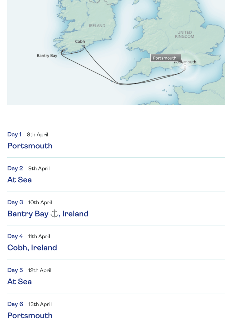Click the Day 3 label
Image resolution: width=225 pixels, height=321 pixels.
click(x=15, y=202)
